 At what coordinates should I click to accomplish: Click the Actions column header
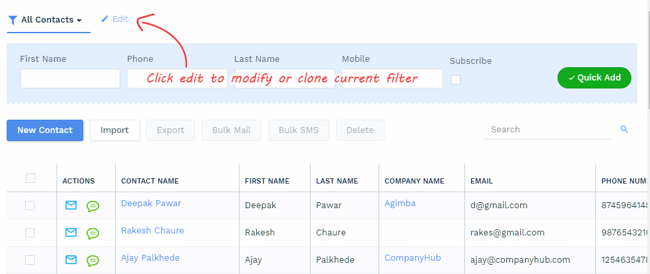coord(79,181)
